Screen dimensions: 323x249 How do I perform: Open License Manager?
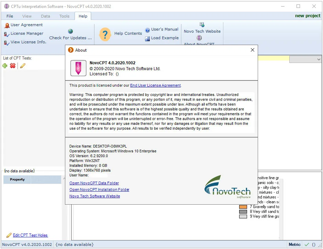pyautogui.click(x=24, y=34)
